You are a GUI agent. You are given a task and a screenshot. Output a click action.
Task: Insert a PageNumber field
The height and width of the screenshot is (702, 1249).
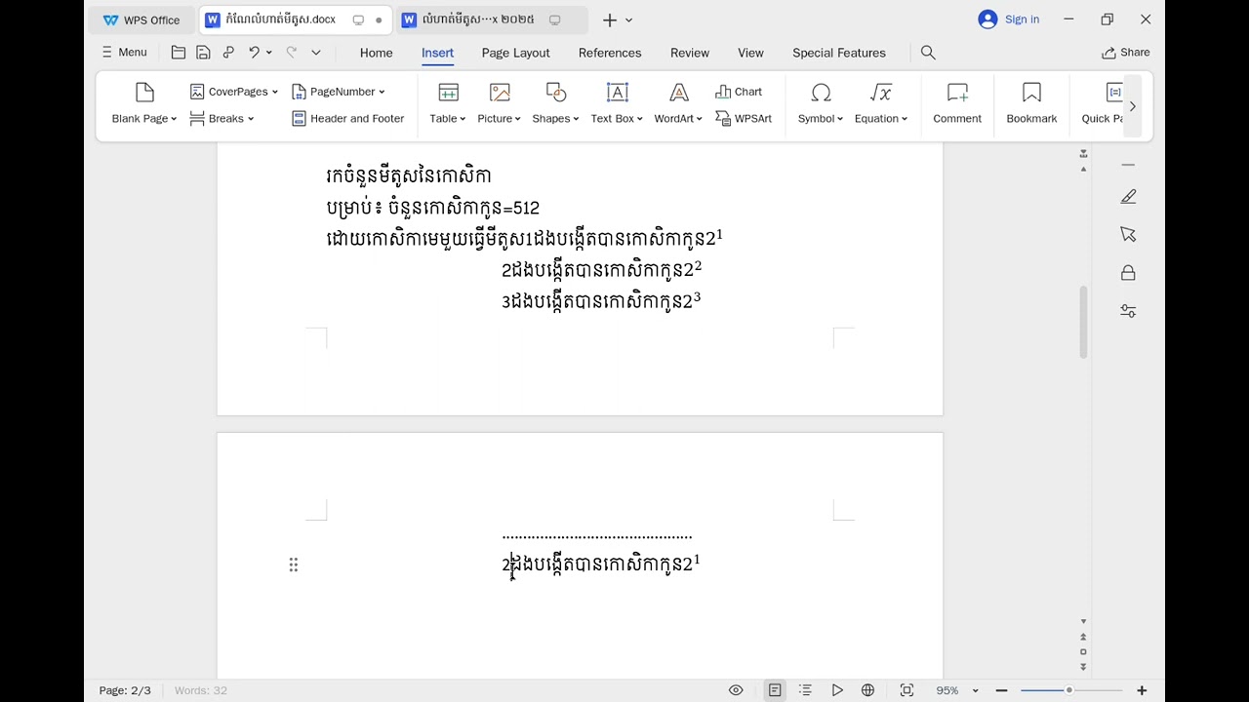338,92
